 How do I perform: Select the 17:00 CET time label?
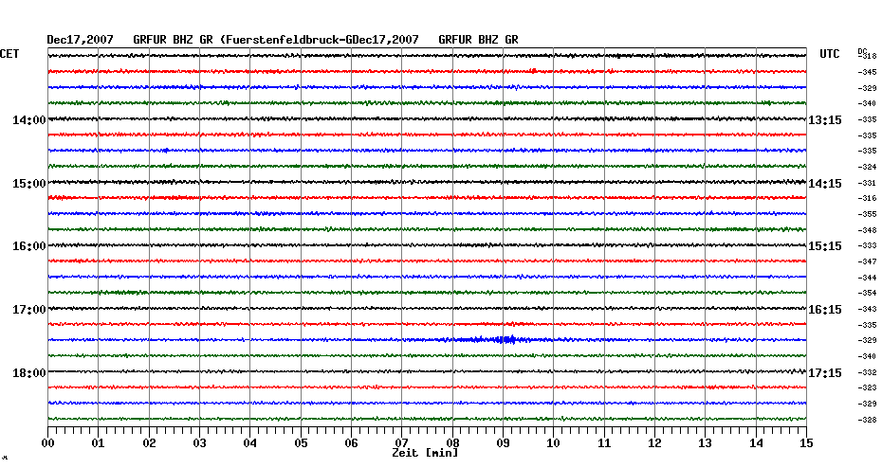click(x=29, y=310)
